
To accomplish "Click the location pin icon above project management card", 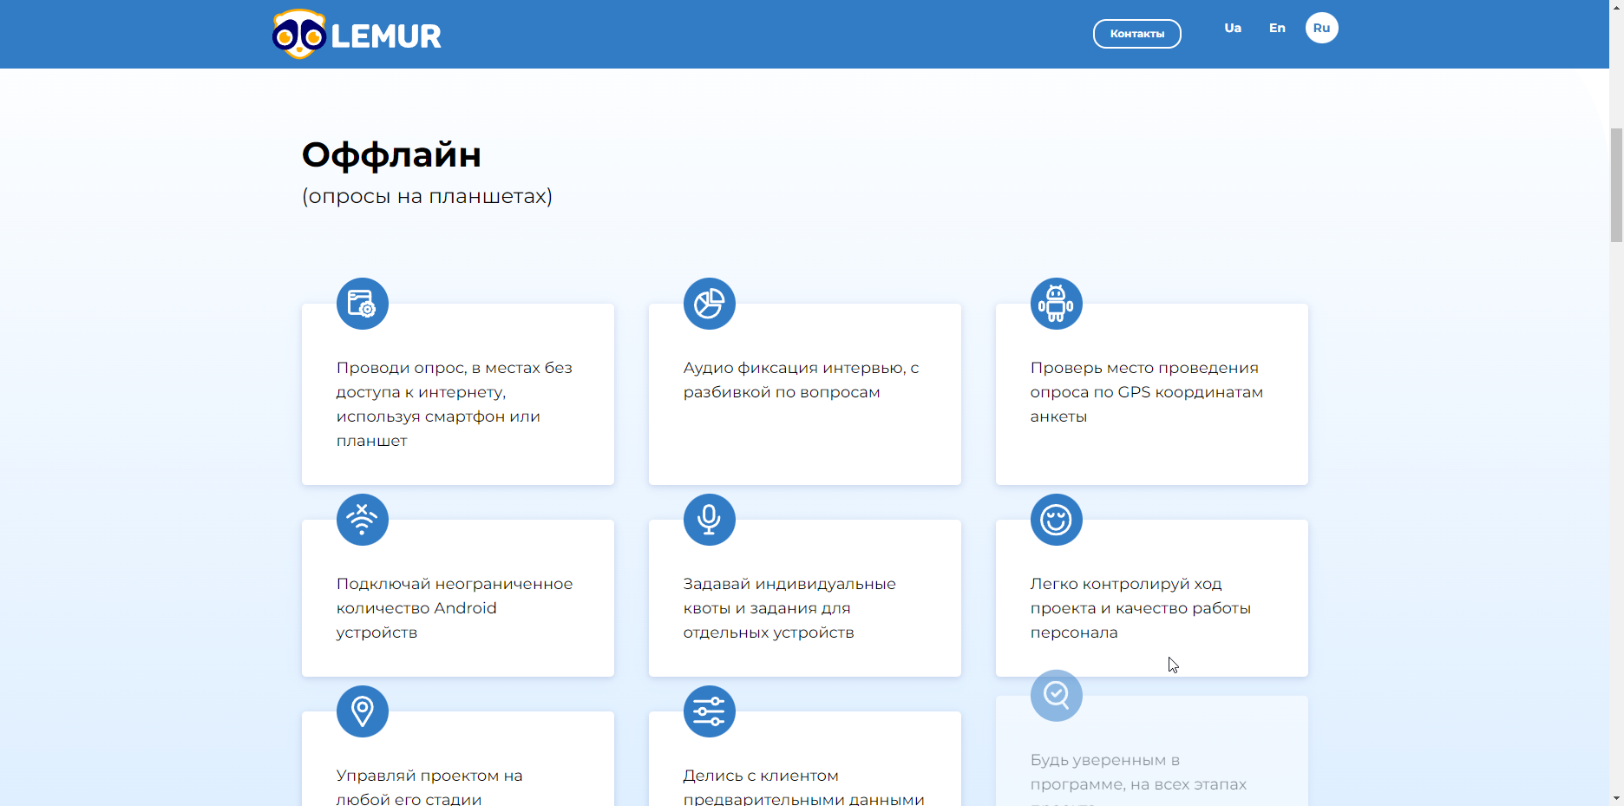I will click(x=363, y=711).
